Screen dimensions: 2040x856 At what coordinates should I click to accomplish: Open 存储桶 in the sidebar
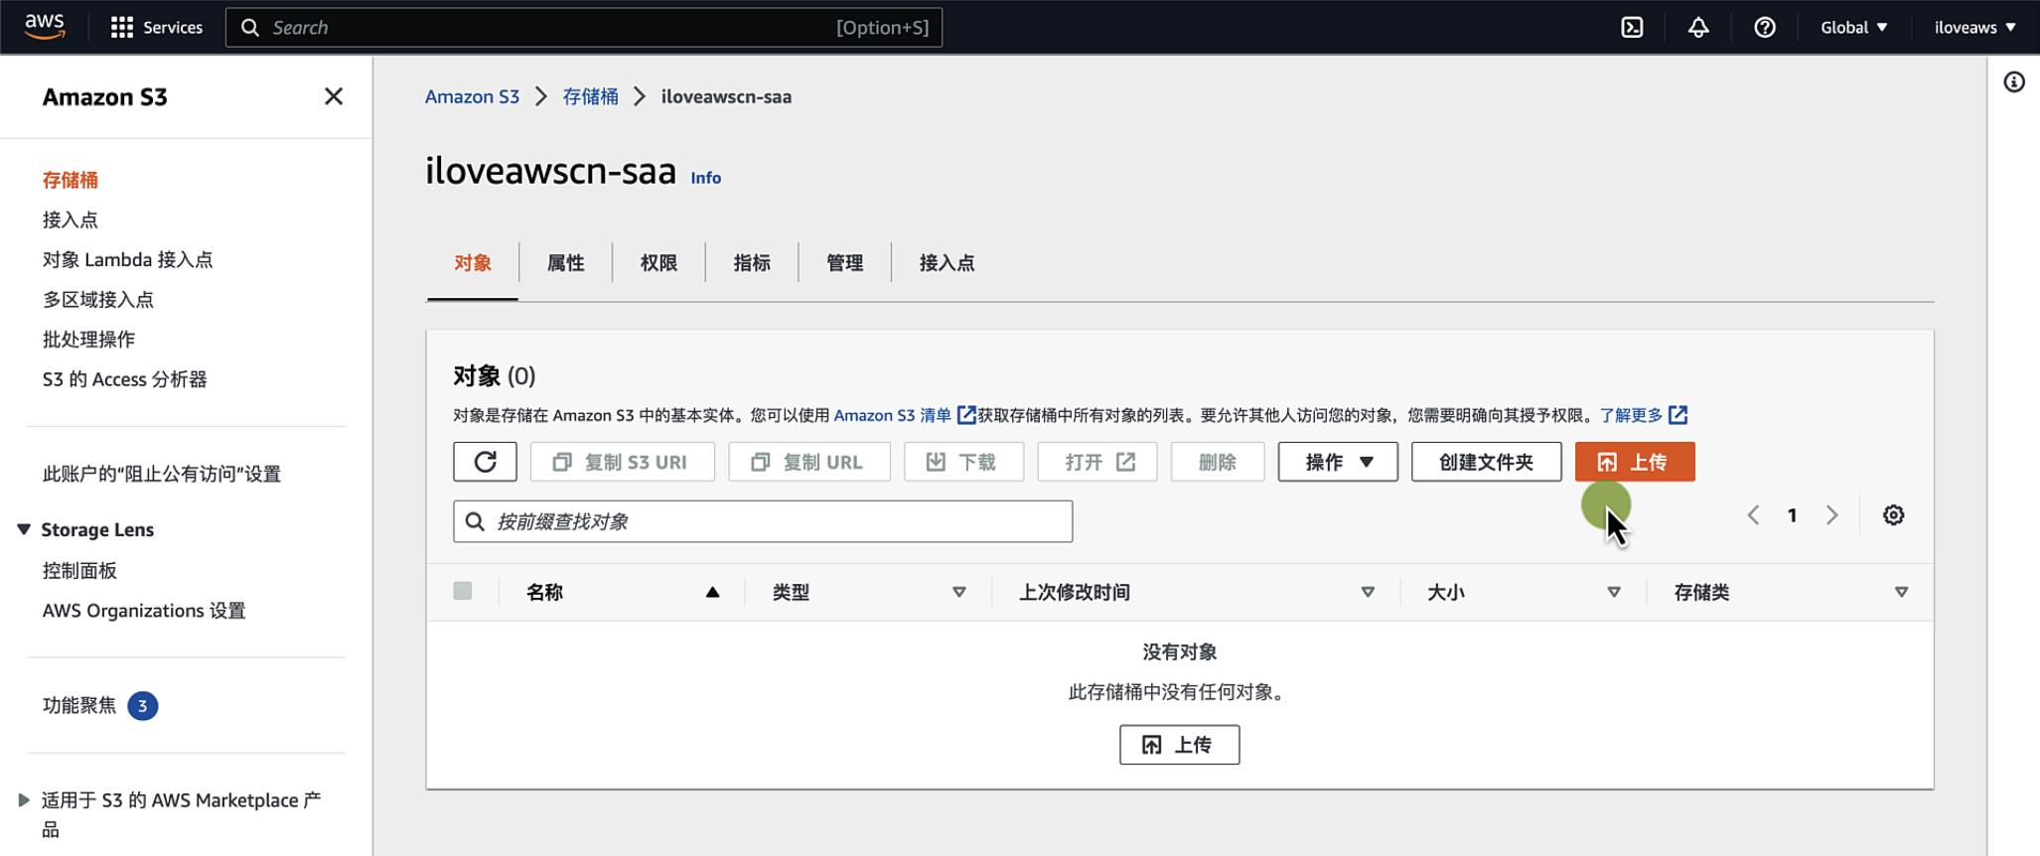point(71,180)
